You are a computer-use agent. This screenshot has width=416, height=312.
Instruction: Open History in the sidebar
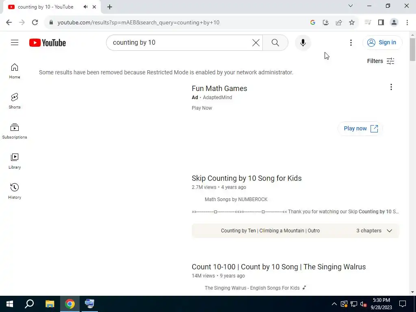coord(15,191)
